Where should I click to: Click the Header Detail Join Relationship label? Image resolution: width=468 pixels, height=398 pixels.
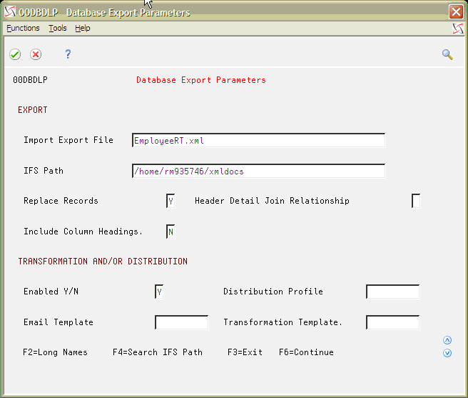point(273,201)
